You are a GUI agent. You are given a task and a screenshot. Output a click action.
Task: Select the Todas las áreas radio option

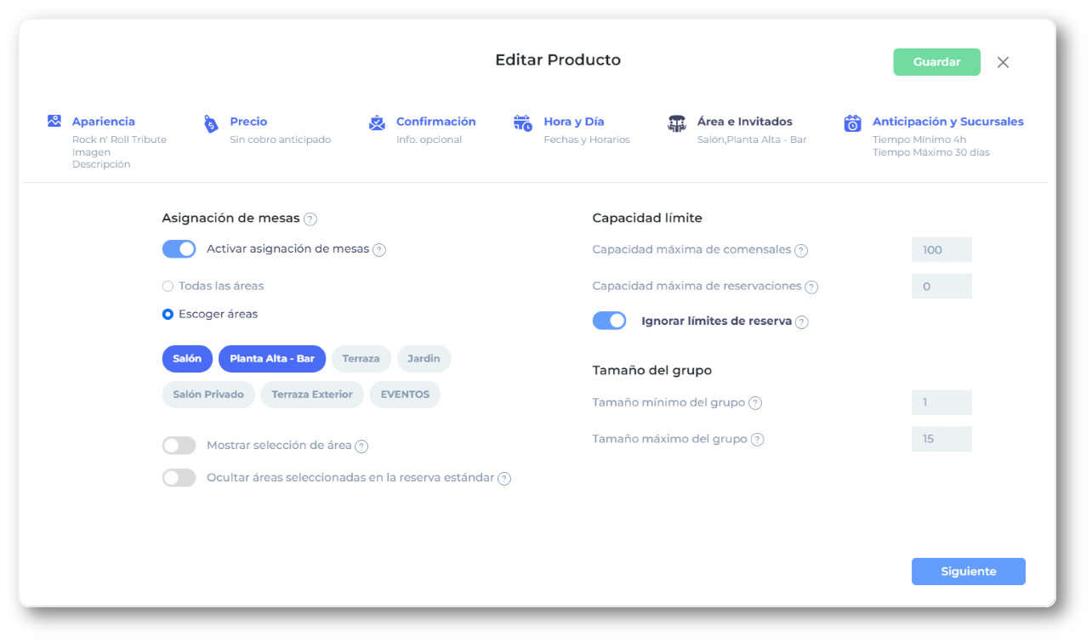(x=168, y=286)
